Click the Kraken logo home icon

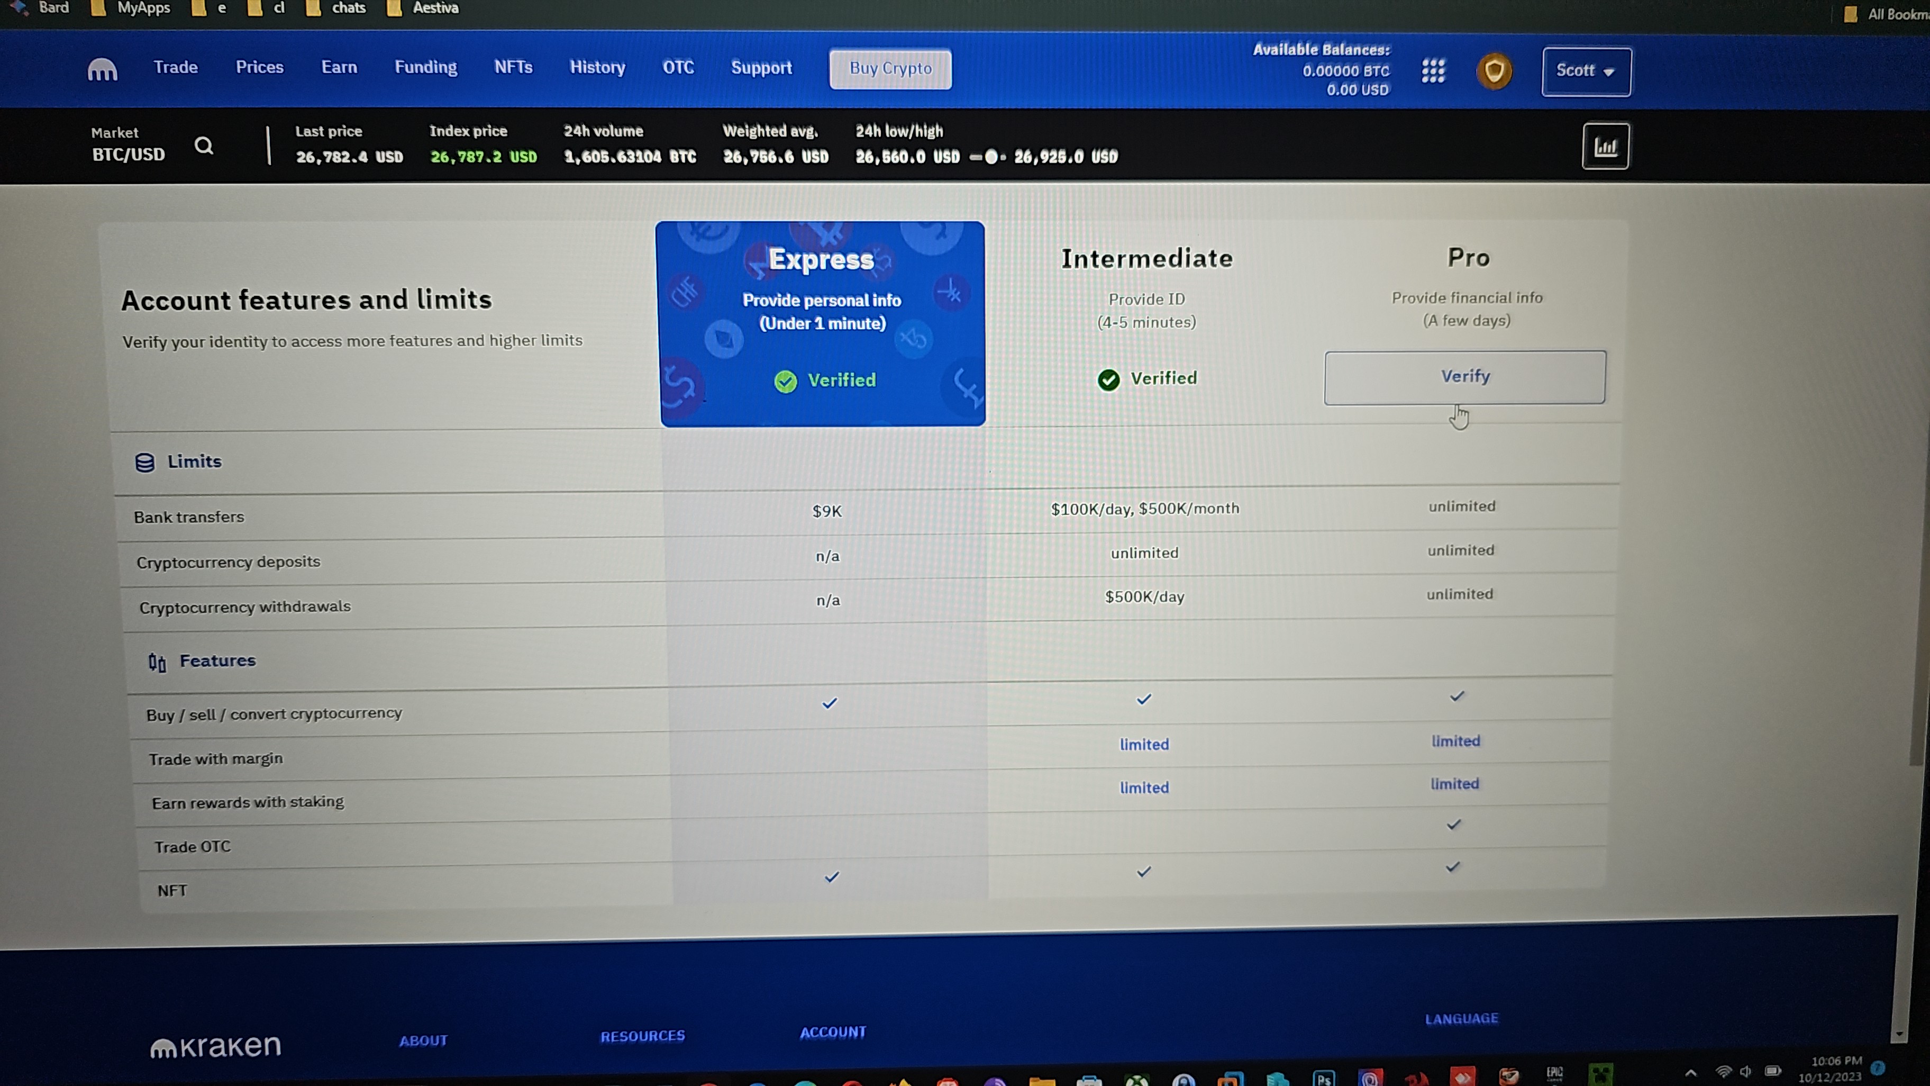[102, 70]
